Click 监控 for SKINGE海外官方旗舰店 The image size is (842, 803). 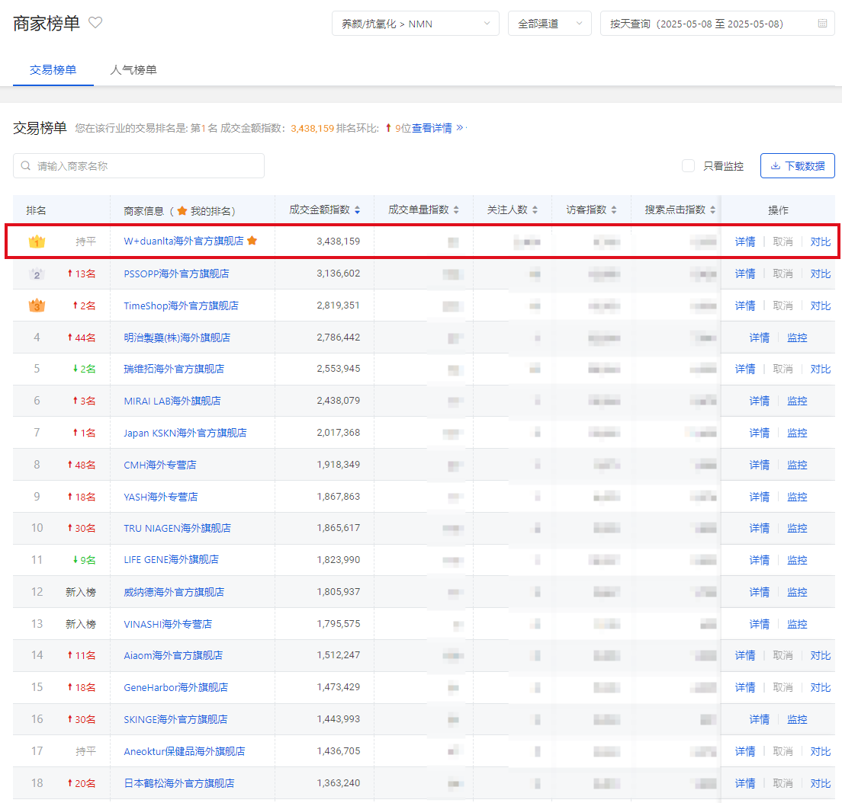click(x=797, y=719)
